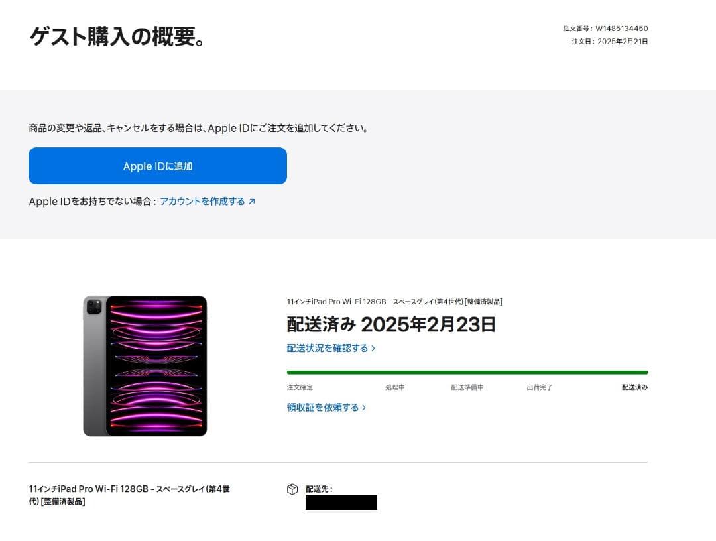Click the chevron next to 領収証を依頼する
The height and width of the screenshot is (541, 716).
click(363, 407)
